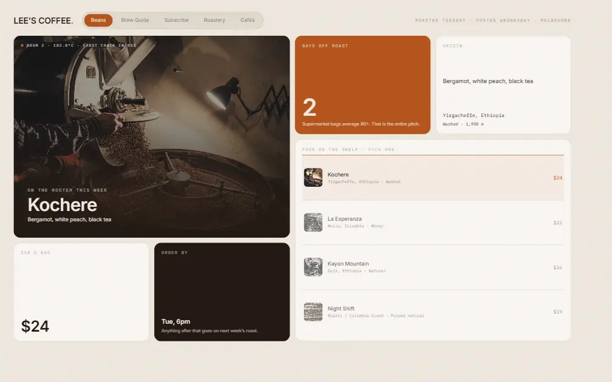Click the 'Guji, Ethiopia · Natural' subtitle
Screen dimensions: 612x382
pyautogui.click(x=356, y=271)
